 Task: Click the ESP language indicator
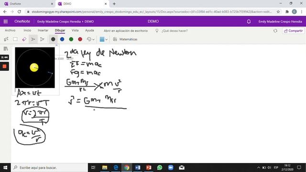276,168
